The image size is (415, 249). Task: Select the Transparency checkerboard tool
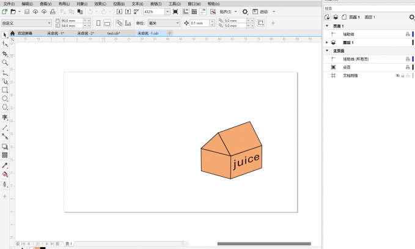pyautogui.click(x=5, y=155)
